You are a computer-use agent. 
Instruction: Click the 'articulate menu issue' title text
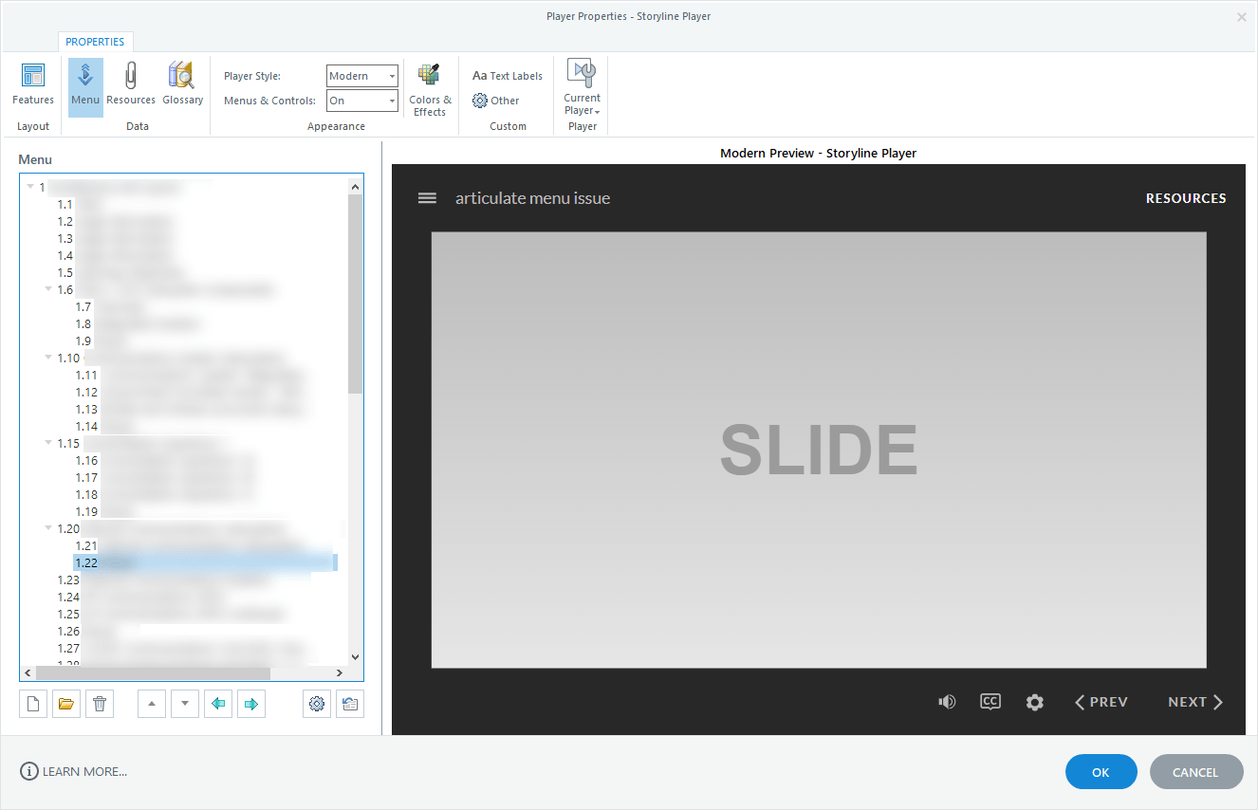(533, 198)
